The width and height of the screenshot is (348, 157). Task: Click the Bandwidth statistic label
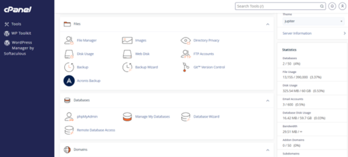click(290, 126)
